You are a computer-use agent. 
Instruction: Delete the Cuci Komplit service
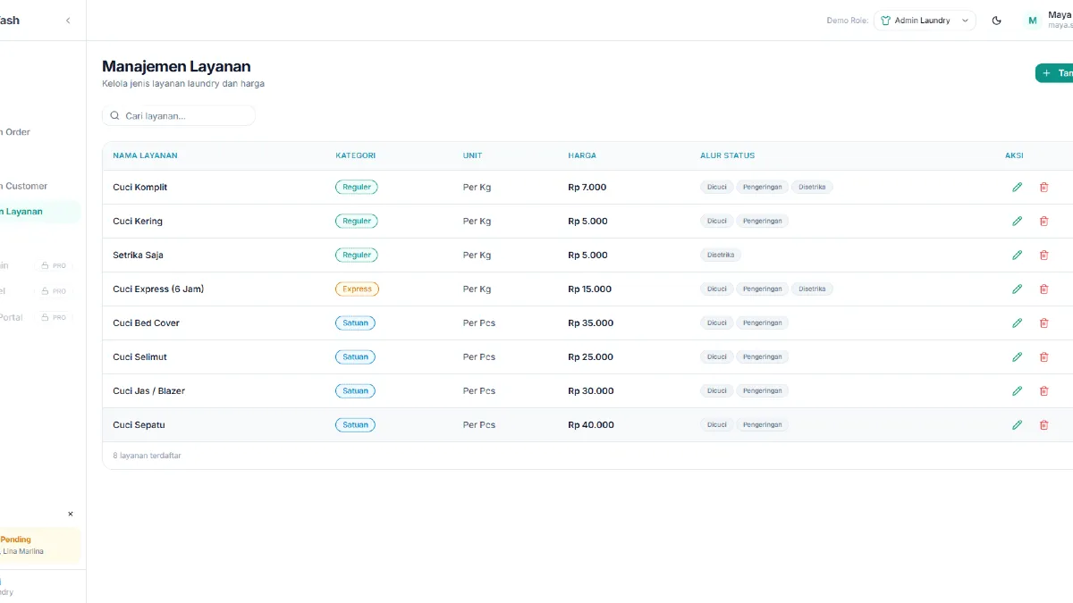1043,187
